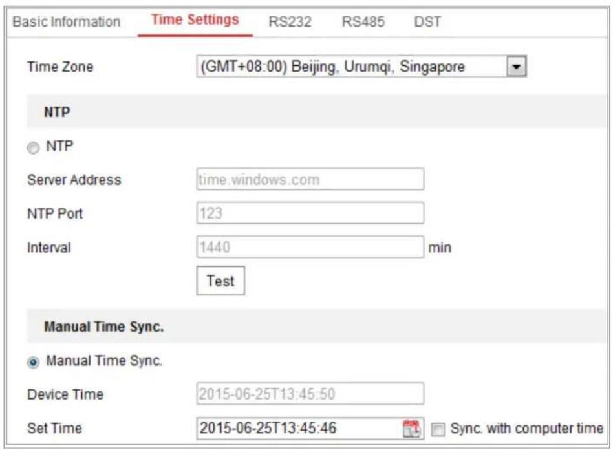Viewport: 613px width, 450px height.
Task: Expand the Time Zone dropdown arrow
Action: [x=517, y=67]
